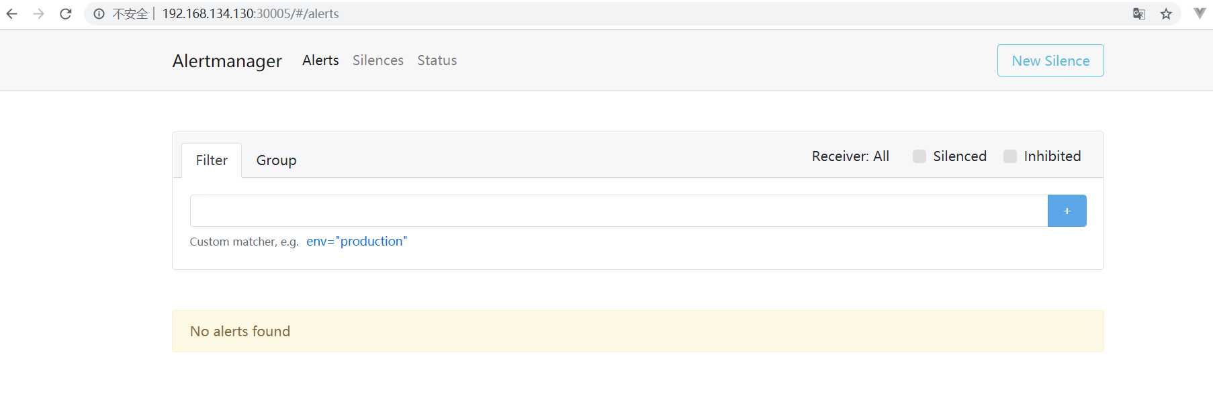Reload the page with the refresh icon
Image resolution: width=1213 pixels, height=404 pixels.
coord(66,13)
